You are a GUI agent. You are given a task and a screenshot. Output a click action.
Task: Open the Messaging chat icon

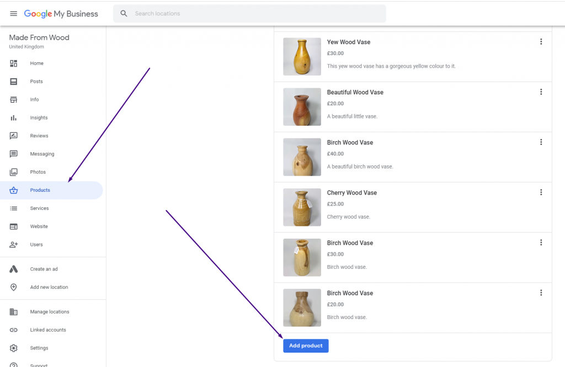pos(14,154)
